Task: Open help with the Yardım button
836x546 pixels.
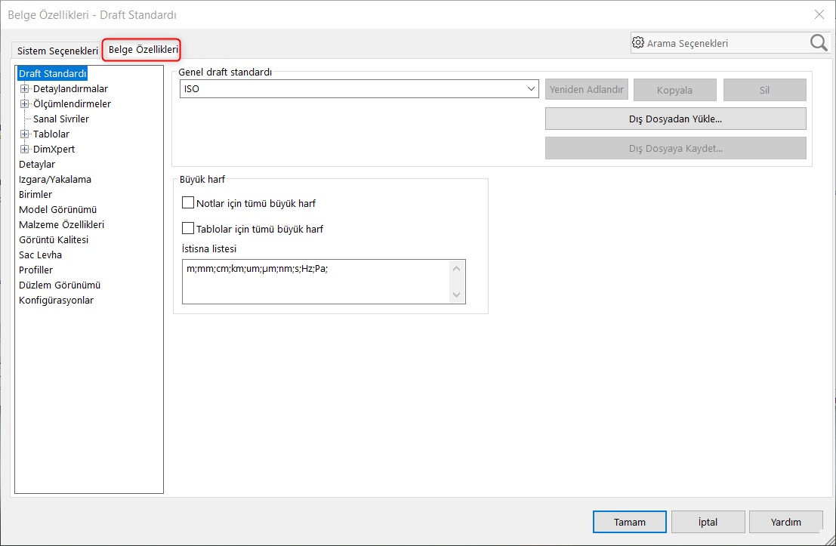Action: (x=785, y=522)
